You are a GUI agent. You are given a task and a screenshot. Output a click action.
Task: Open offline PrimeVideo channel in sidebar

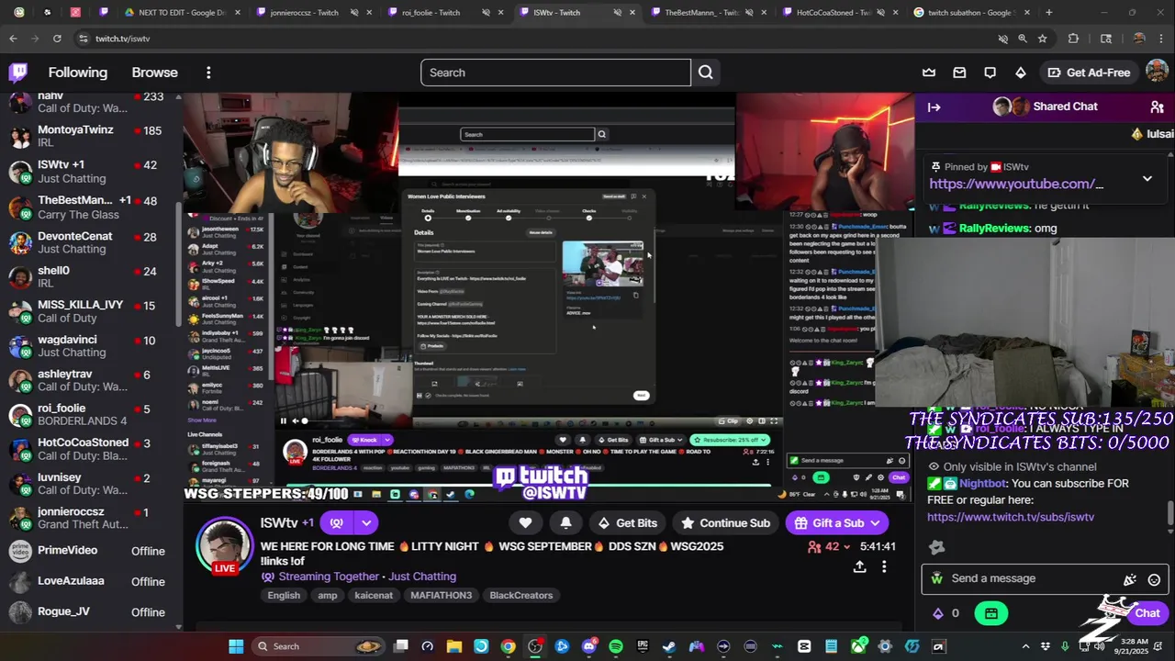[90, 551]
